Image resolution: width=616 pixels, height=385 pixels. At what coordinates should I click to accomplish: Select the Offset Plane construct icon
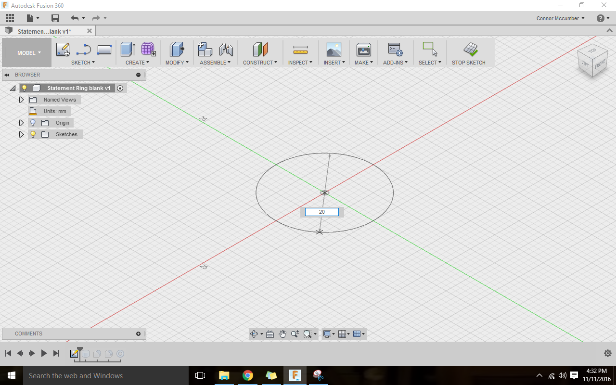[x=260, y=49]
